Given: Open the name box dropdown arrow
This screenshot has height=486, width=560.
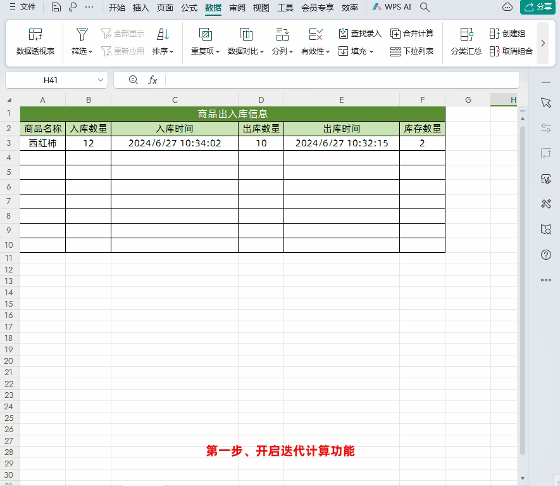Looking at the screenshot, I should click(x=101, y=80).
